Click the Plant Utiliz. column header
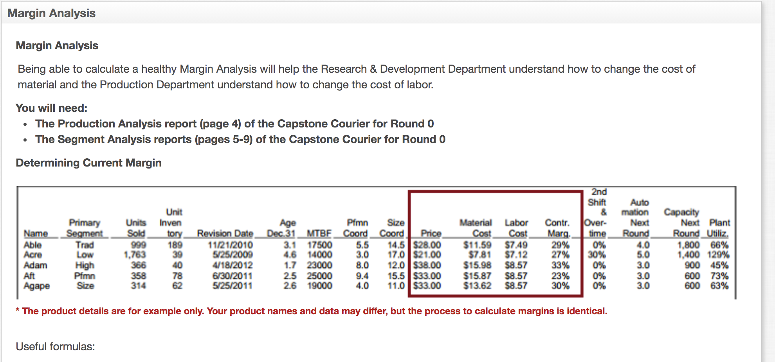The image size is (775, 362). (x=720, y=228)
